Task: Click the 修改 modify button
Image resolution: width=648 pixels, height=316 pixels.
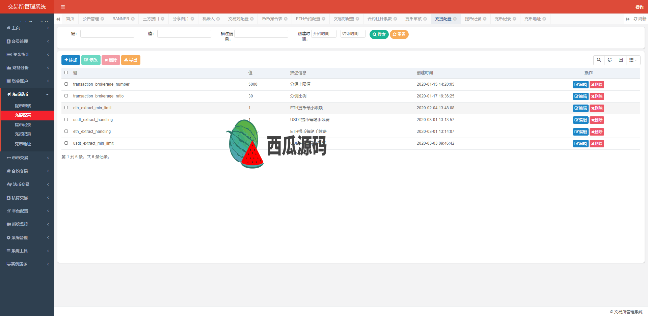Action: coord(91,60)
